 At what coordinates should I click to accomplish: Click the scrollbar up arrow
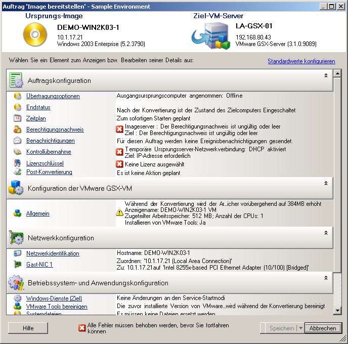tap(337, 73)
